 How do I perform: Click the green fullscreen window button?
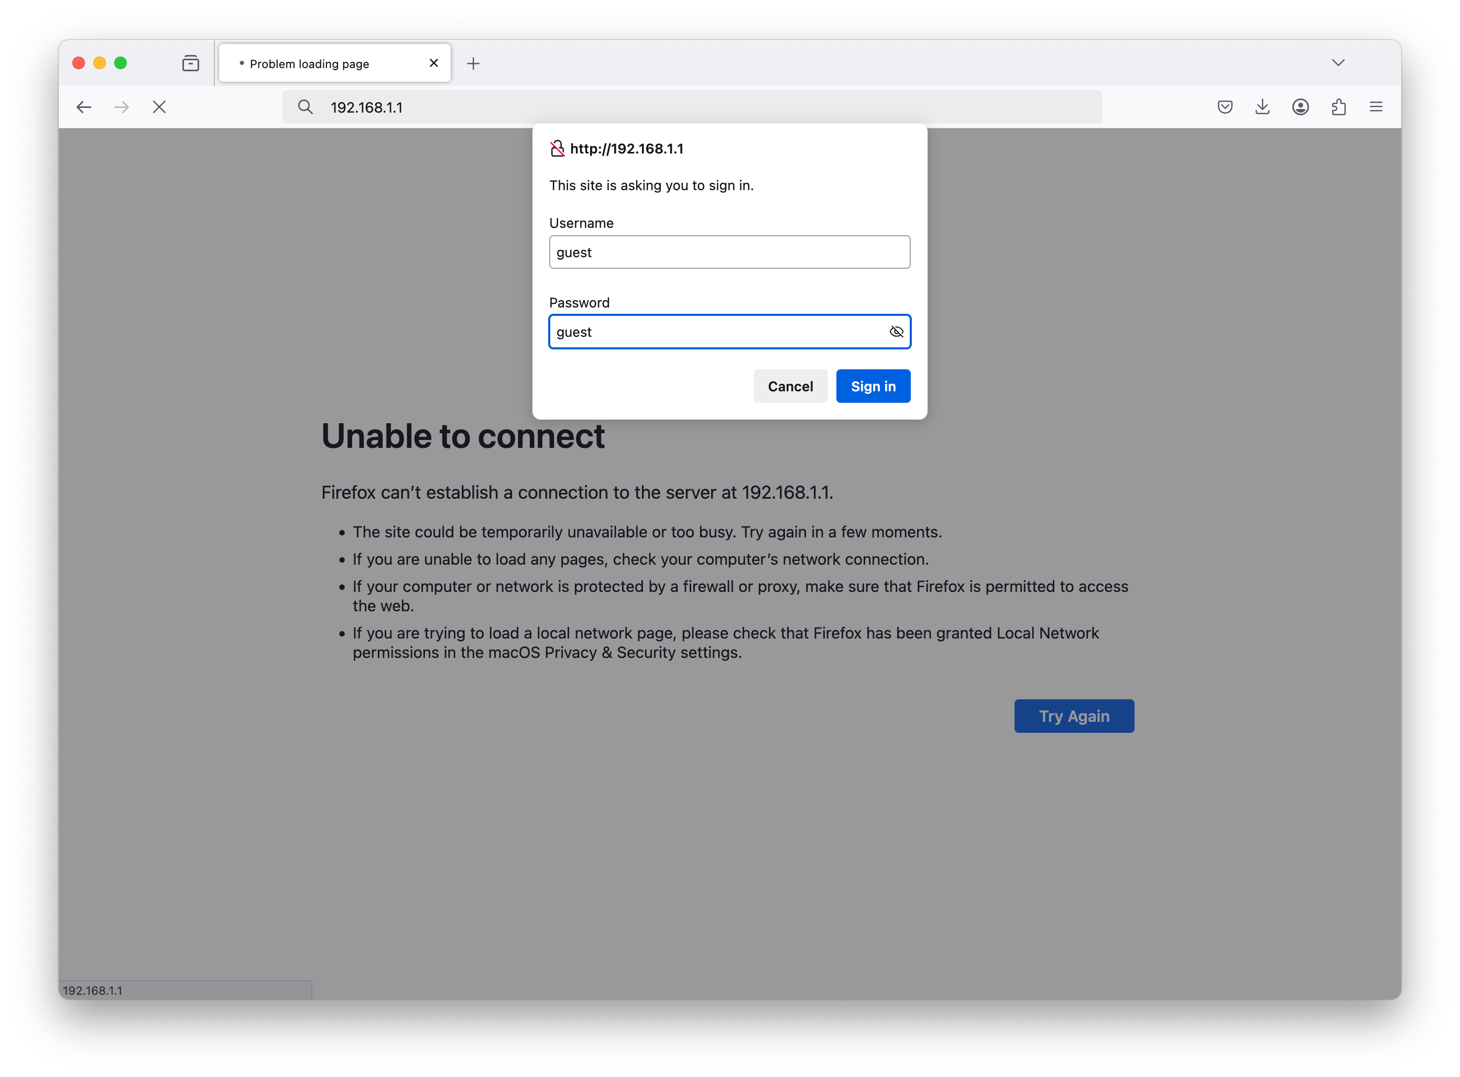pos(121,63)
